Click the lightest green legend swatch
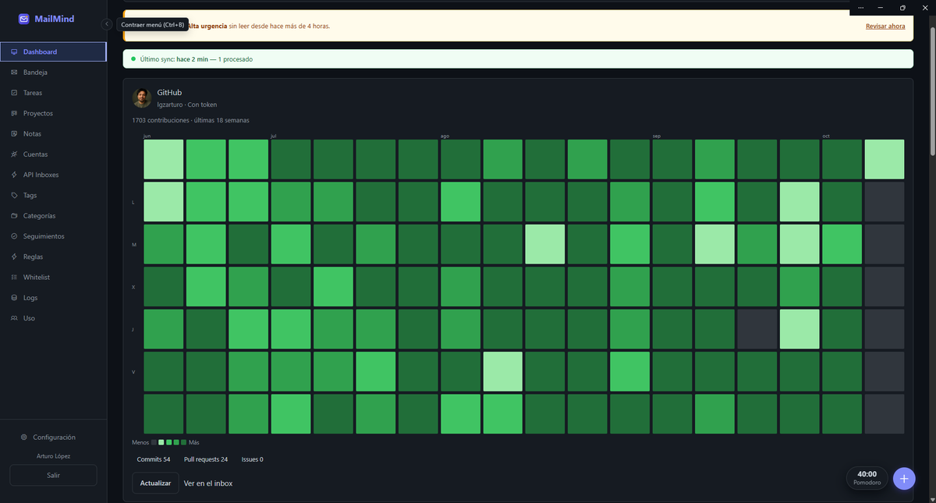936x503 pixels. [x=161, y=442]
